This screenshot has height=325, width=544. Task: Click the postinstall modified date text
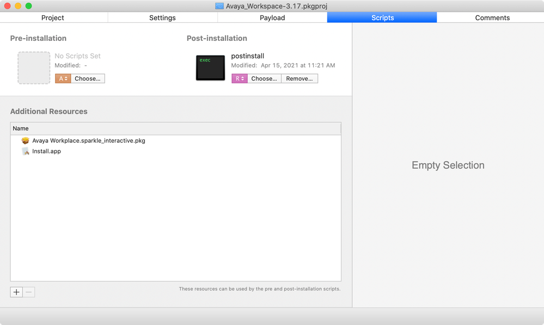click(x=283, y=65)
